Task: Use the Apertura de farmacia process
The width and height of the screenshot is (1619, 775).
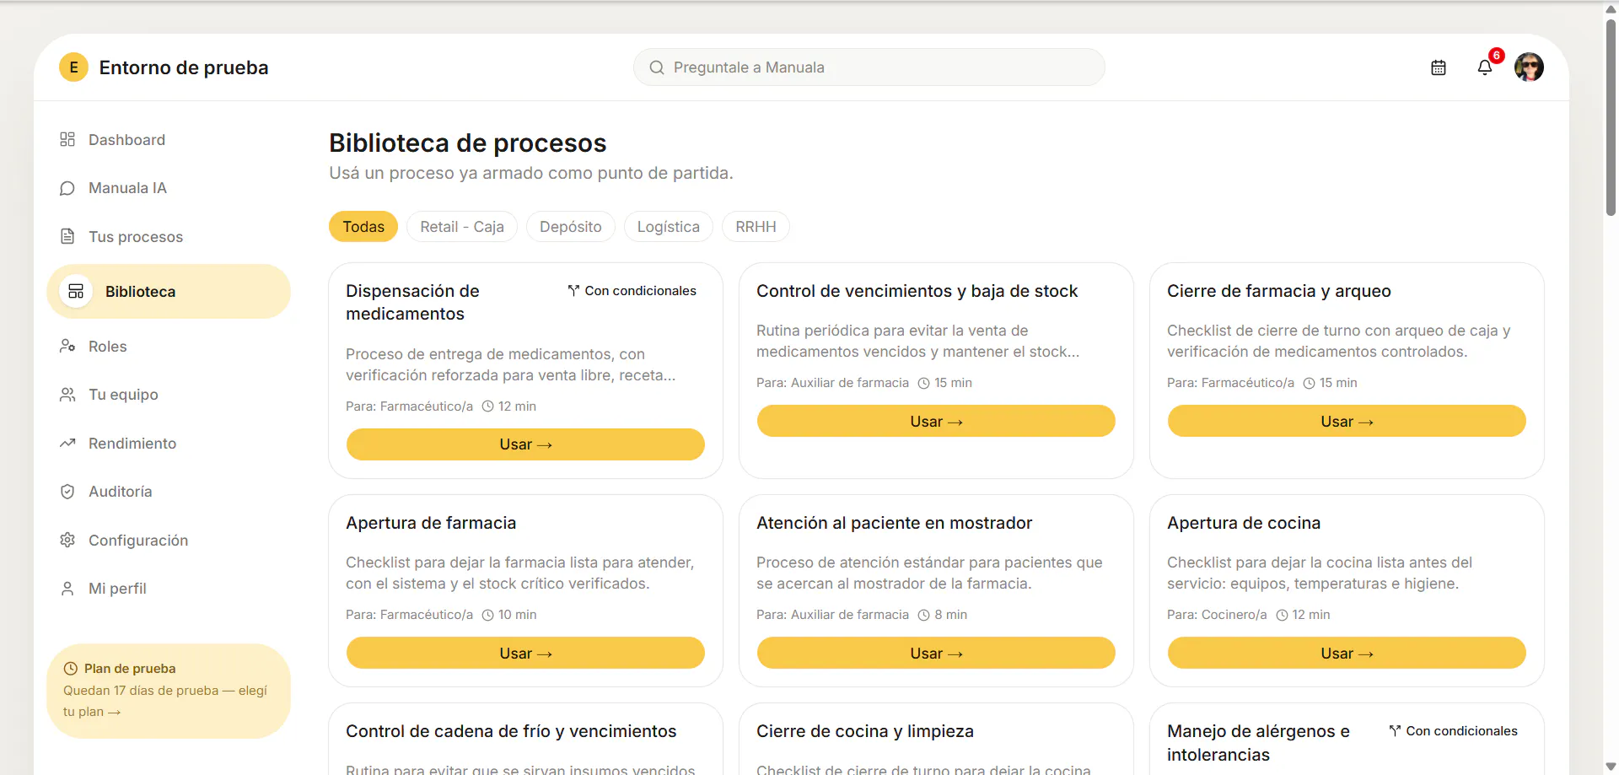Action: coord(525,653)
